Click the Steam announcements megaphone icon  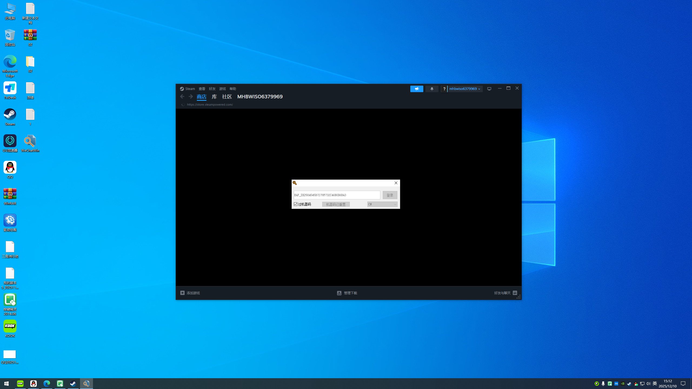pos(417,89)
